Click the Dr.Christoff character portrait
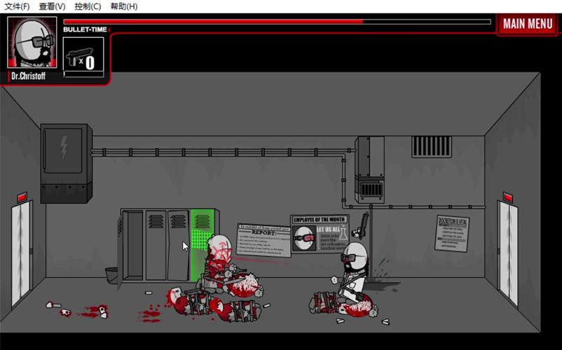 (x=33, y=43)
